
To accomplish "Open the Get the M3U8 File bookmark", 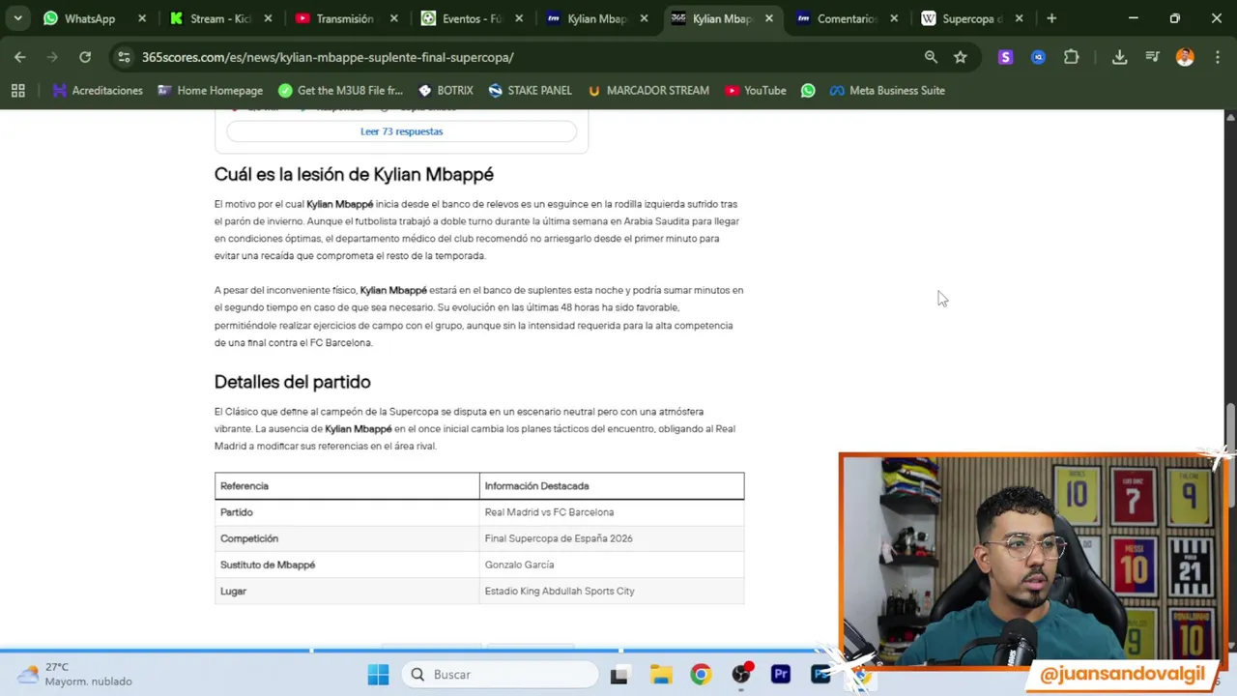I will point(340,90).
